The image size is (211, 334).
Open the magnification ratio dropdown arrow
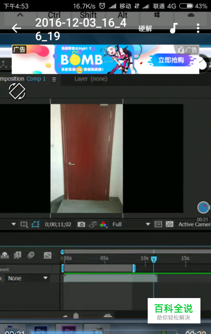coord(14,224)
